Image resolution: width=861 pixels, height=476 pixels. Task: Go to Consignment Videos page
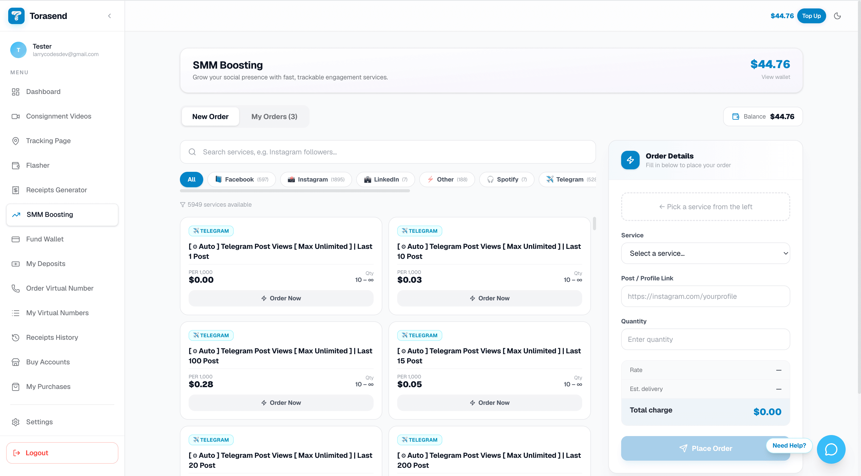[62, 116]
